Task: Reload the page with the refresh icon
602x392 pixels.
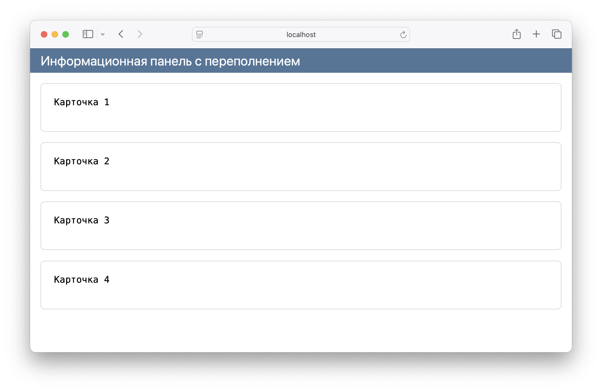Action: tap(403, 34)
